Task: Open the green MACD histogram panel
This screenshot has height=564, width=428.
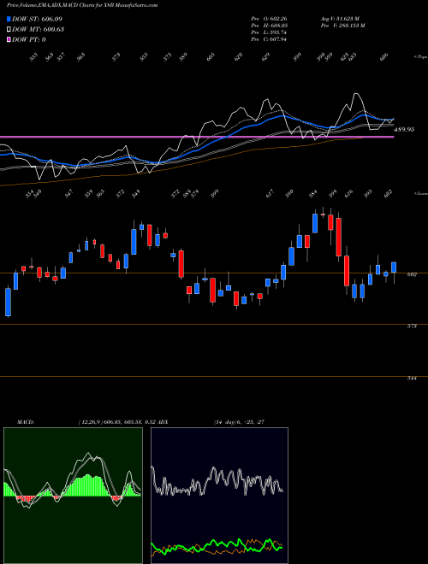Action: tap(73, 496)
